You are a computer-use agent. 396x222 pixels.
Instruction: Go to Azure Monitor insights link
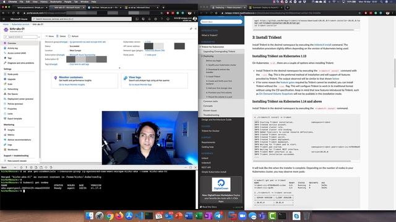tap(72, 84)
